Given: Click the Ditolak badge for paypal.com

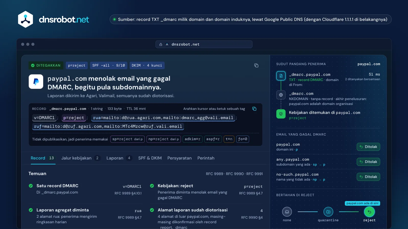Looking at the screenshot, I should [368, 147].
